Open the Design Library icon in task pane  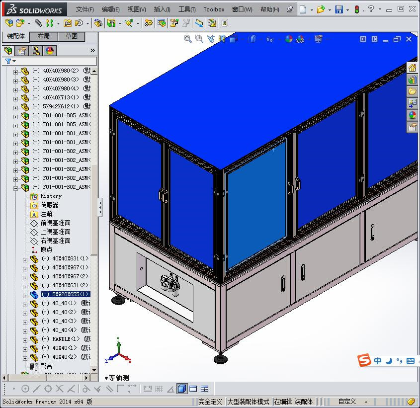[x=413, y=80]
